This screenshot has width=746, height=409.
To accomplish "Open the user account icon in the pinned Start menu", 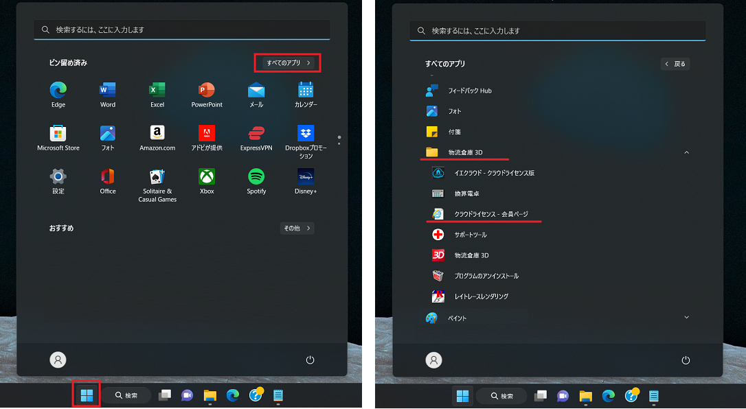I will pos(58,360).
